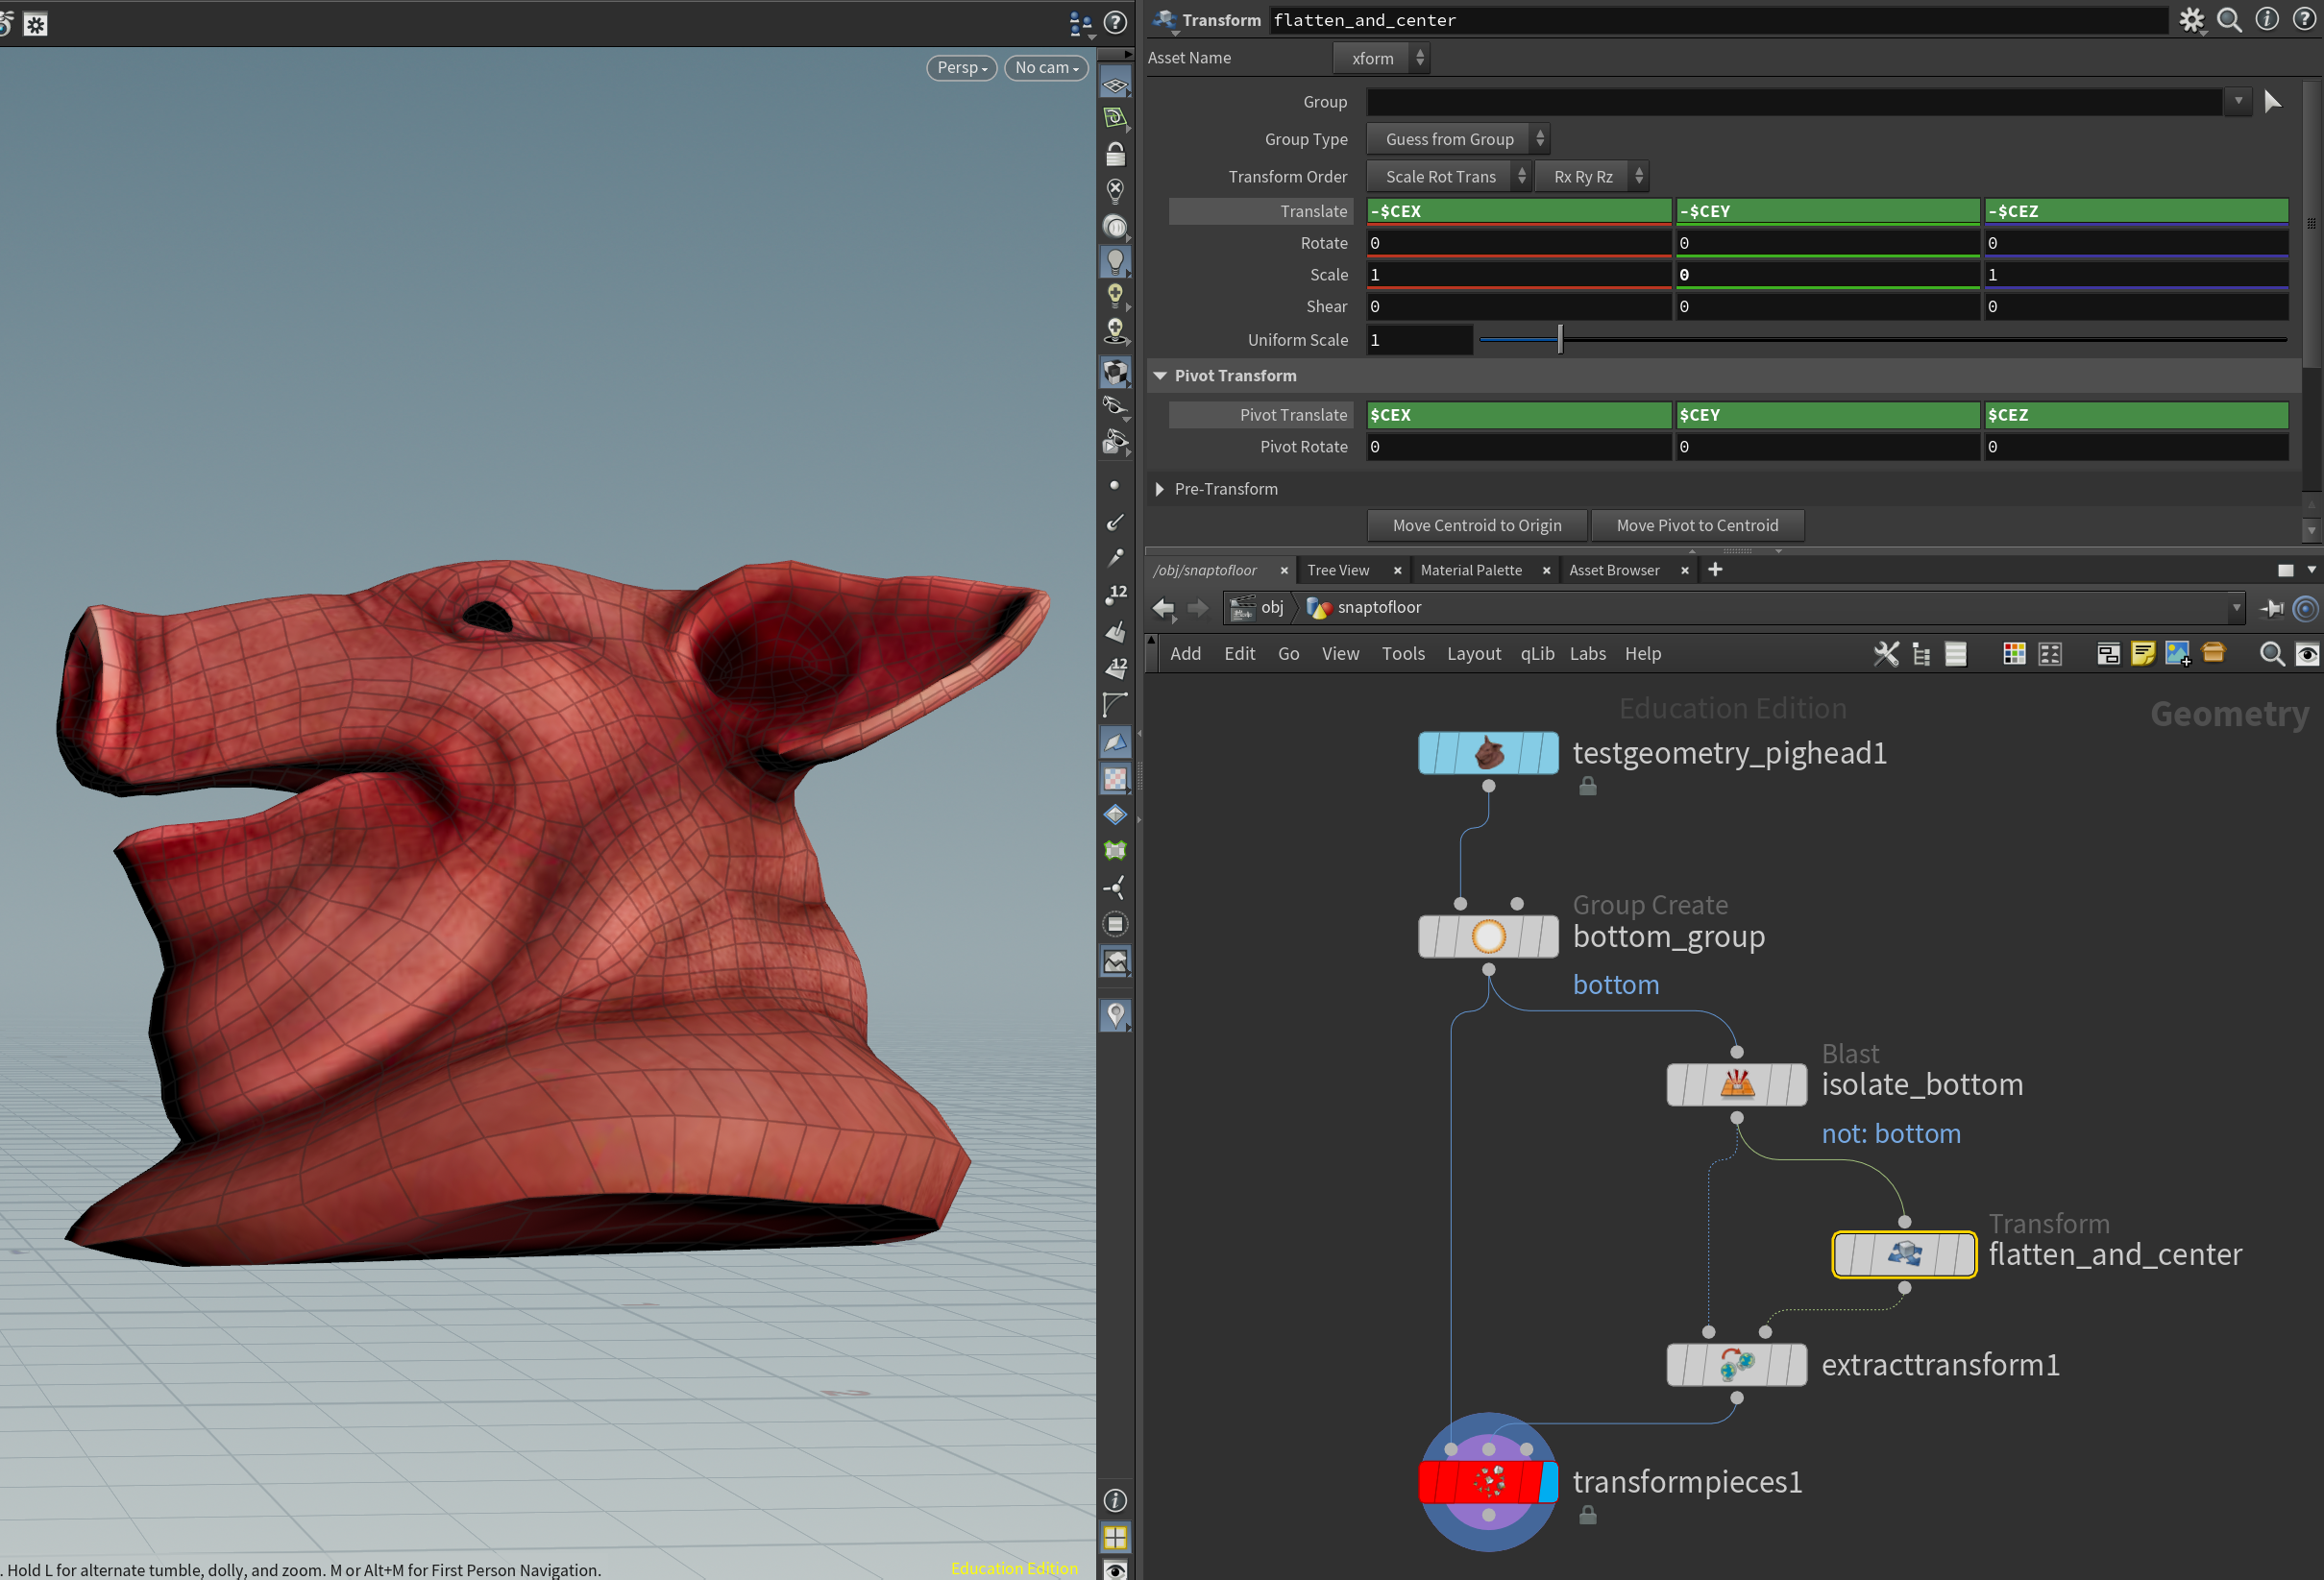Click the network tools wrench icon
The height and width of the screenshot is (1580, 2324).
click(1885, 654)
